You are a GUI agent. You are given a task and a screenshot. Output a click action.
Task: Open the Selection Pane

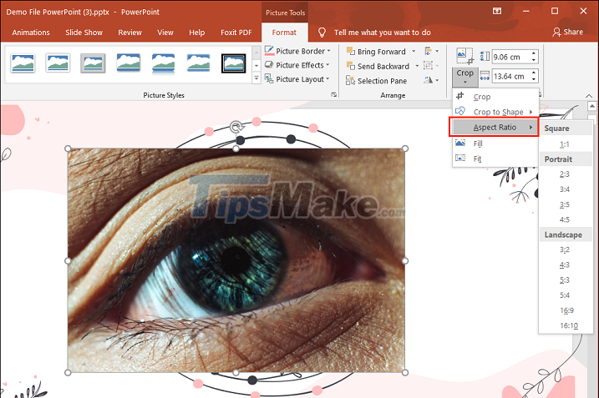coord(376,80)
